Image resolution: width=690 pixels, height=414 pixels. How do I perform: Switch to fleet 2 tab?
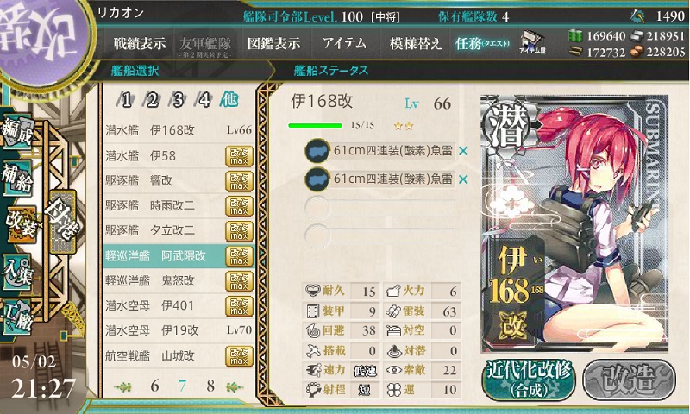(x=153, y=100)
